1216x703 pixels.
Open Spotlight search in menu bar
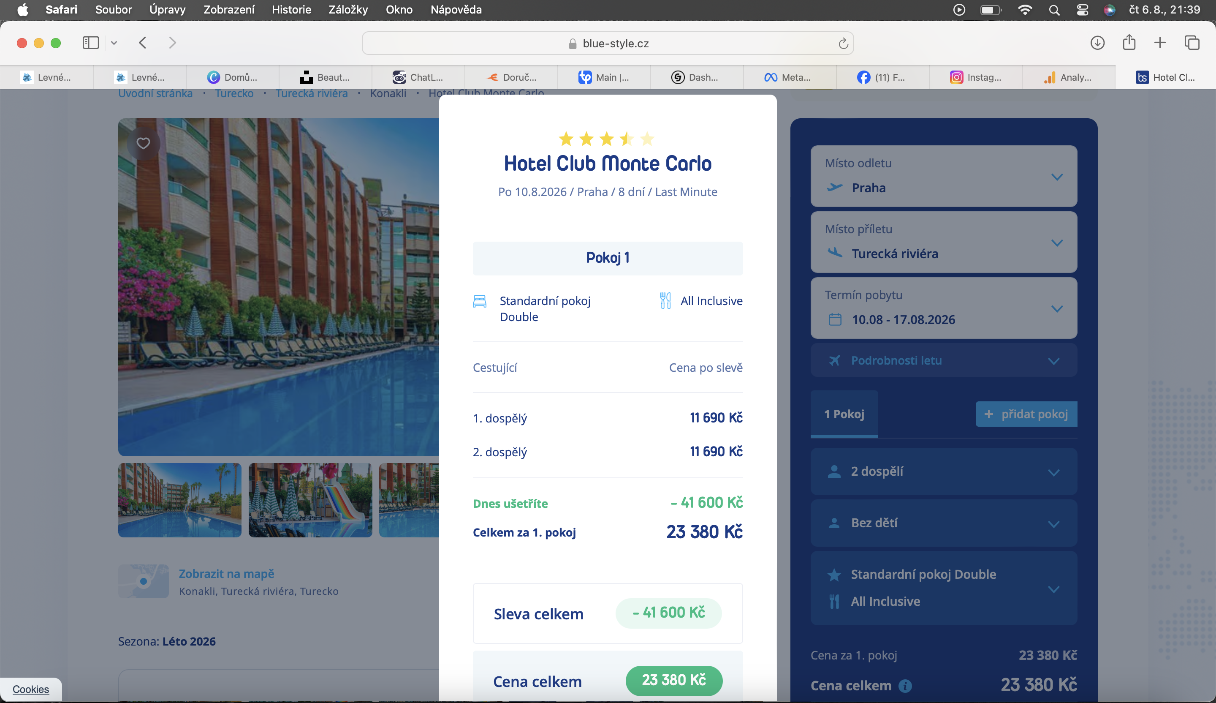pyautogui.click(x=1054, y=10)
